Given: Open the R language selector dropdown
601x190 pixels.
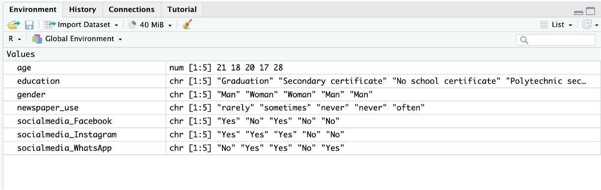Looking at the screenshot, I should point(15,39).
